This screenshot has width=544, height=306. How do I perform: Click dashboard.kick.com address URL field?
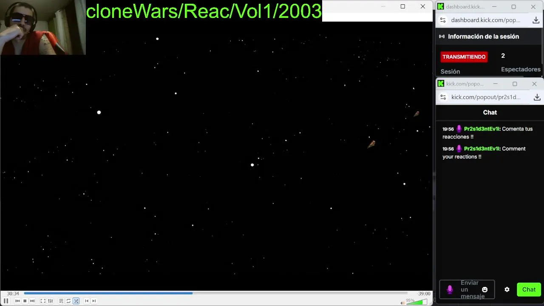pos(485,20)
